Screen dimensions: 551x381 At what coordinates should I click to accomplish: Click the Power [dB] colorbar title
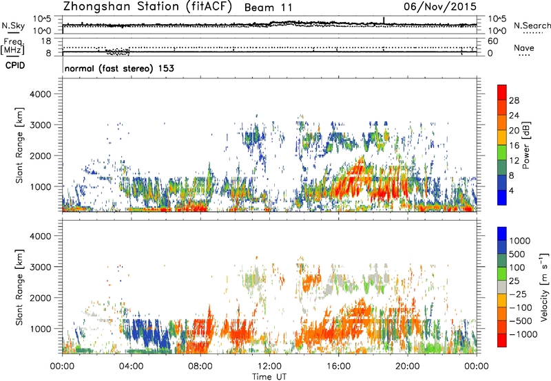click(526, 145)
